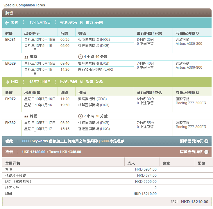The height and width of the screenshot is (209, 213).
Task: Collapse fare details via 隱藏票價細項 text
Action: point(191,152)
